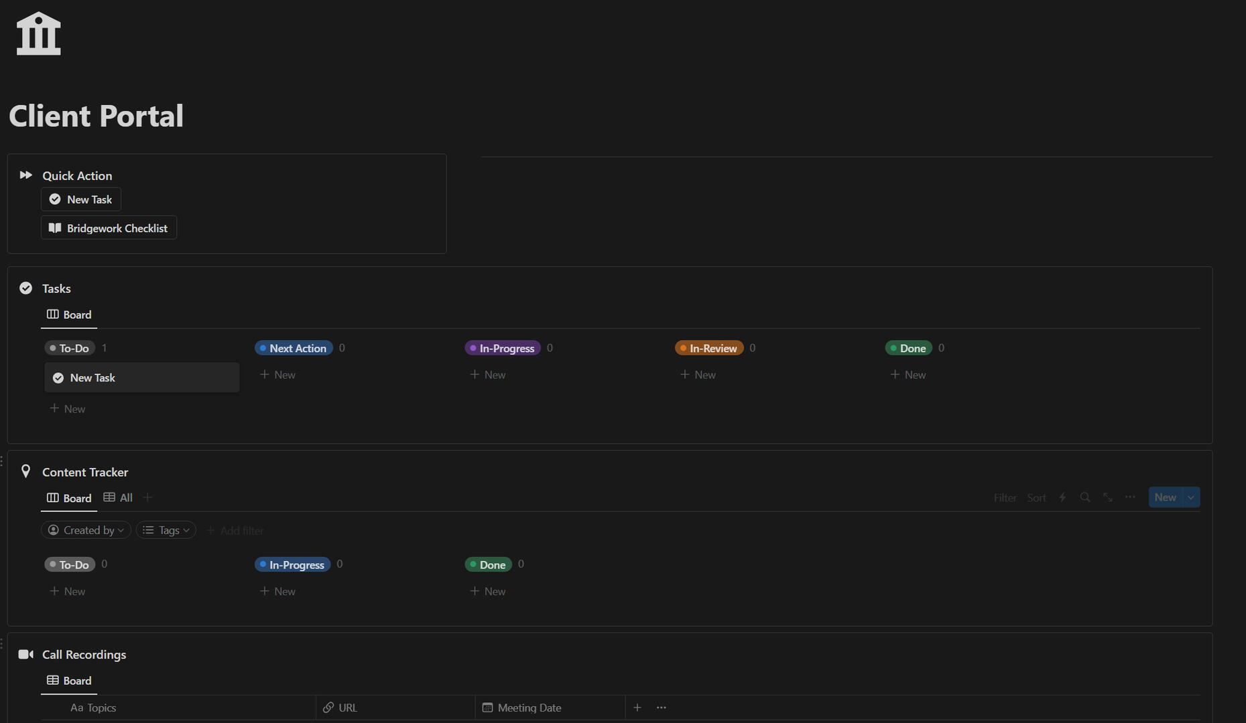
Task: Click the bank building page icon
Action: [38, 33]
